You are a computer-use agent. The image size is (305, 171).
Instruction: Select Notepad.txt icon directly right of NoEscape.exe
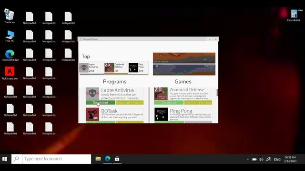30,73
